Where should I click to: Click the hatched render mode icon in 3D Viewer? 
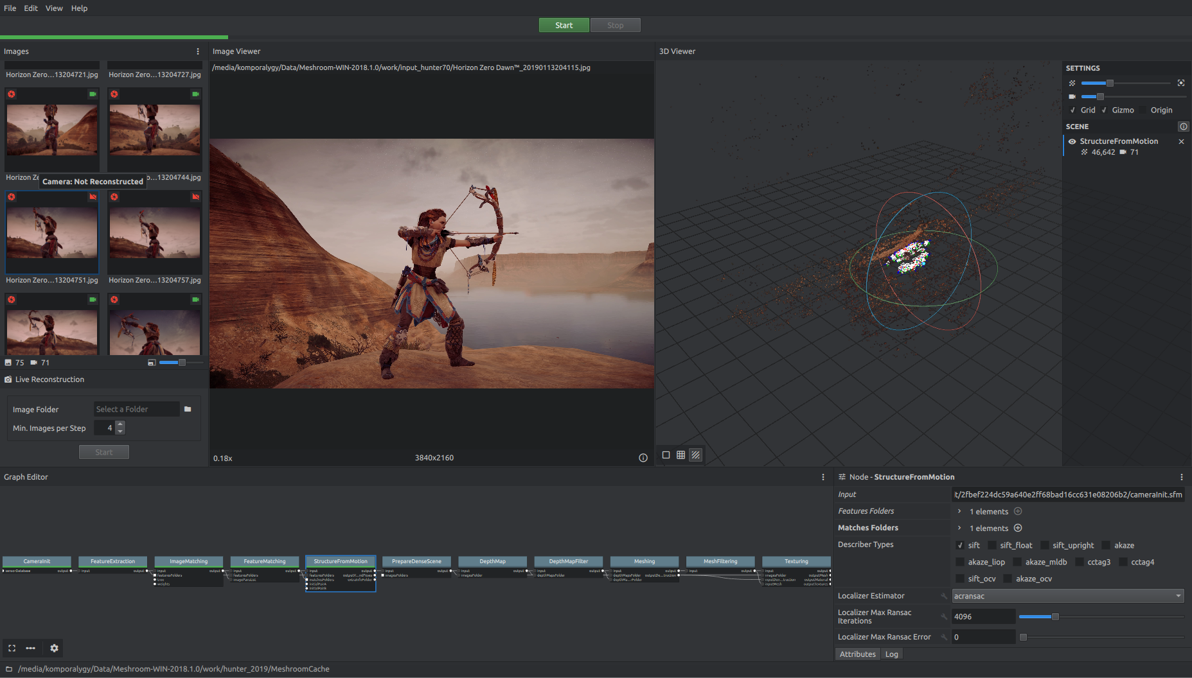click(695, 455)
